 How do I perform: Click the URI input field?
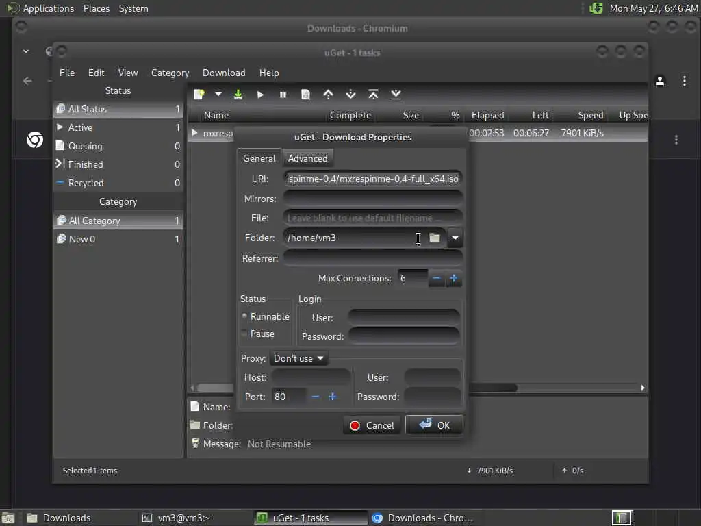[x=373, y=179]
